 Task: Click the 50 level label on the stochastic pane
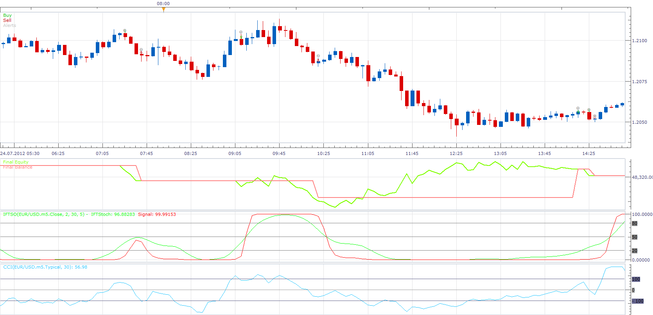[x=635, y=237]
